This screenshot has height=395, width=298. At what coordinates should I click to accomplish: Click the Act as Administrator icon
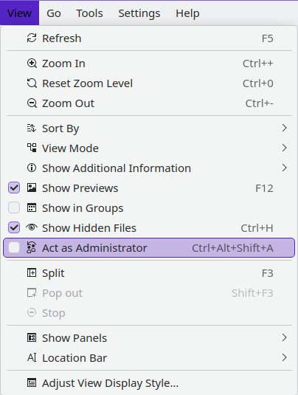(32, 247)
